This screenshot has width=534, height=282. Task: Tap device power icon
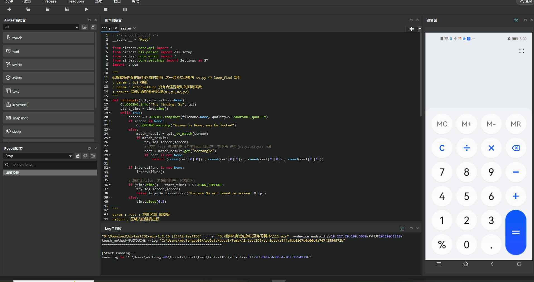[519, 264]
